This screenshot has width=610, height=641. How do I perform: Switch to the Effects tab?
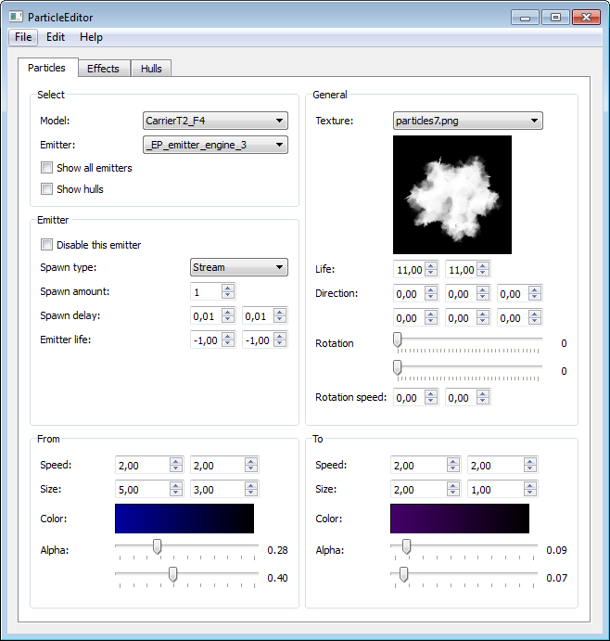(104, 69)
